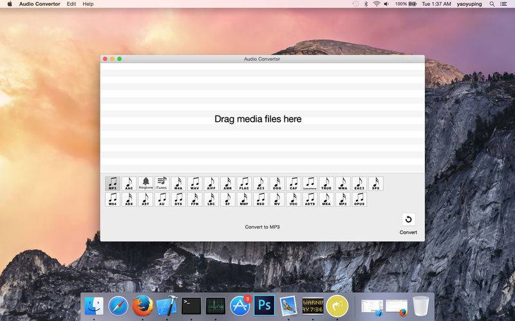Launch Terminal from the Dock
Viewport: 515px width, 321px height.
[191, 306]
